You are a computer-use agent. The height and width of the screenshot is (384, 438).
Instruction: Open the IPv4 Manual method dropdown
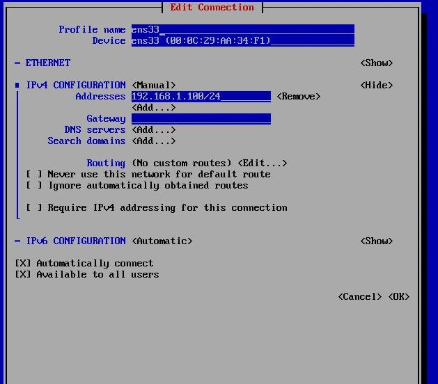(x=154, y=85)
